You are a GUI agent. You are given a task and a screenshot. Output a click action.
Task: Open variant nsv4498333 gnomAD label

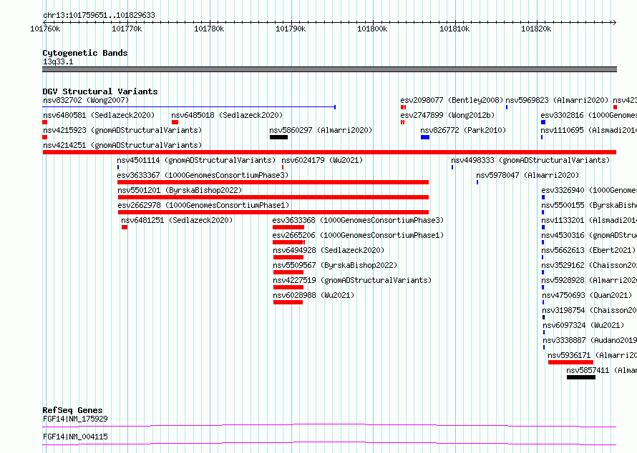pyautogui.click(x=530, y=160)
